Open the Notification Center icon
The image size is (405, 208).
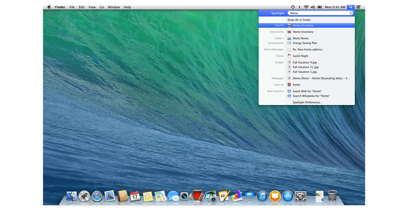(358, 7)
